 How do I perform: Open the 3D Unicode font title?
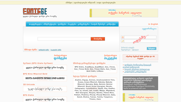29,84
